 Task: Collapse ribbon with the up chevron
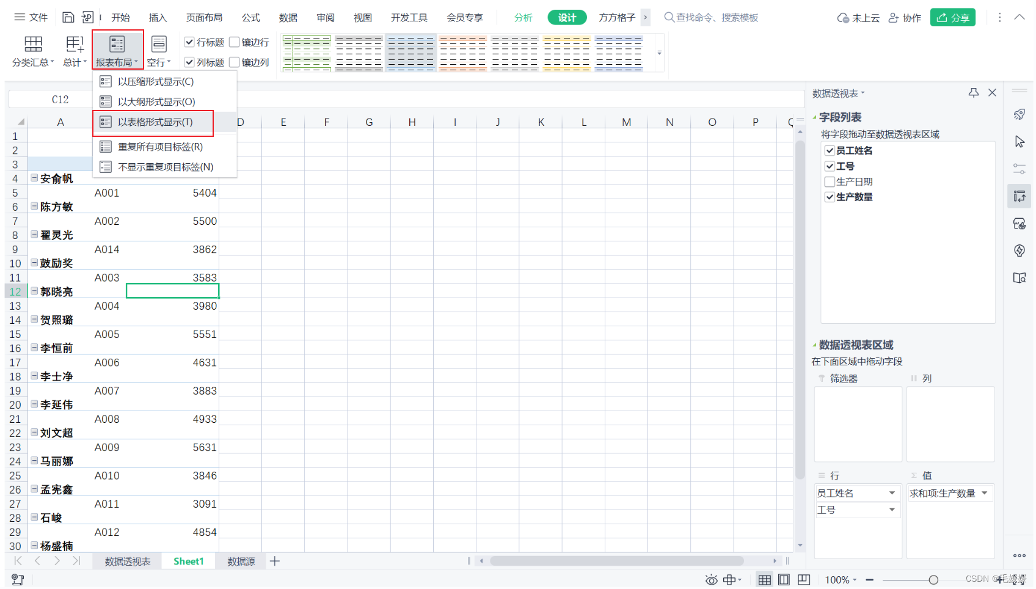(x=1020, y=17)
